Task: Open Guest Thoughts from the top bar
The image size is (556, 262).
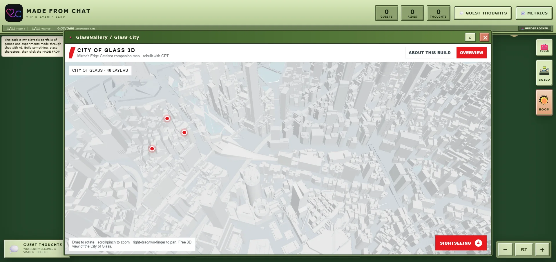Action: pyautogui.click(x=483, y=13)
